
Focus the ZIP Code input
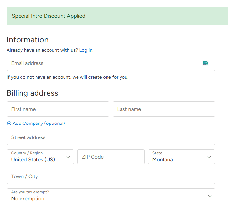(111, 157)
